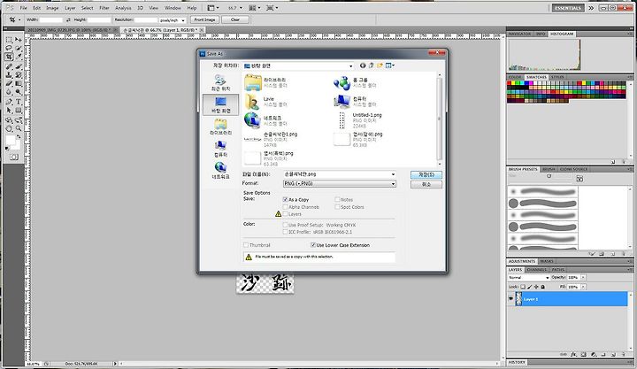The width and height of the screenshot is (637, 369).
Task: Select the Dodge tool
Action: [x=19, y=92]
